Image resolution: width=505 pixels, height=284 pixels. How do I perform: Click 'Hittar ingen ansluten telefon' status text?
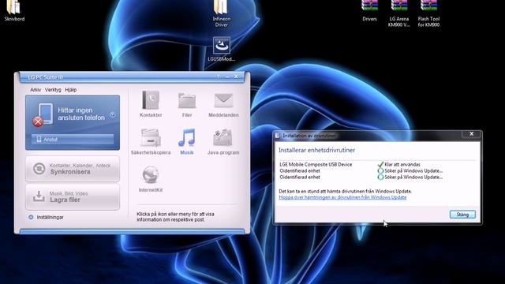pos(81,114)
